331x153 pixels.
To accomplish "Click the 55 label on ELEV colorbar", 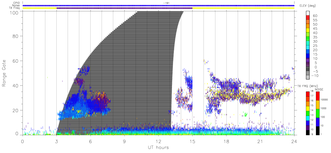I will point(315,20).
